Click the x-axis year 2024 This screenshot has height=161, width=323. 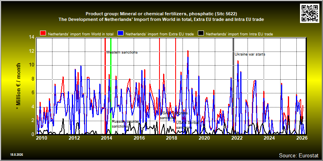269,138
